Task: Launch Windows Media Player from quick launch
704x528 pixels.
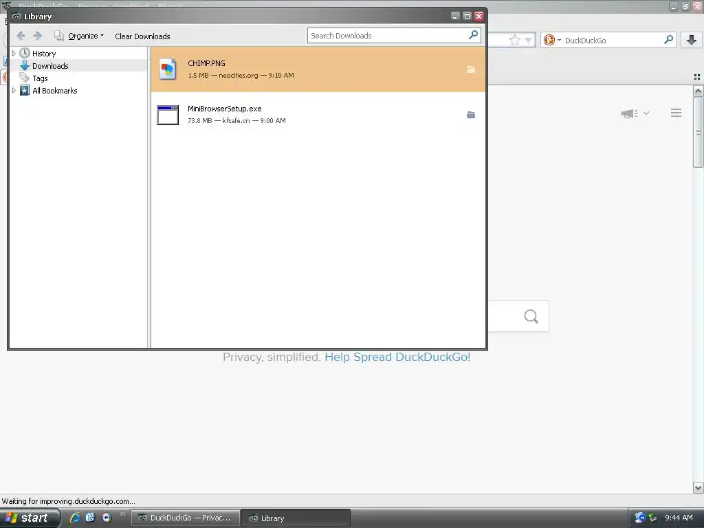Action: 106,518
